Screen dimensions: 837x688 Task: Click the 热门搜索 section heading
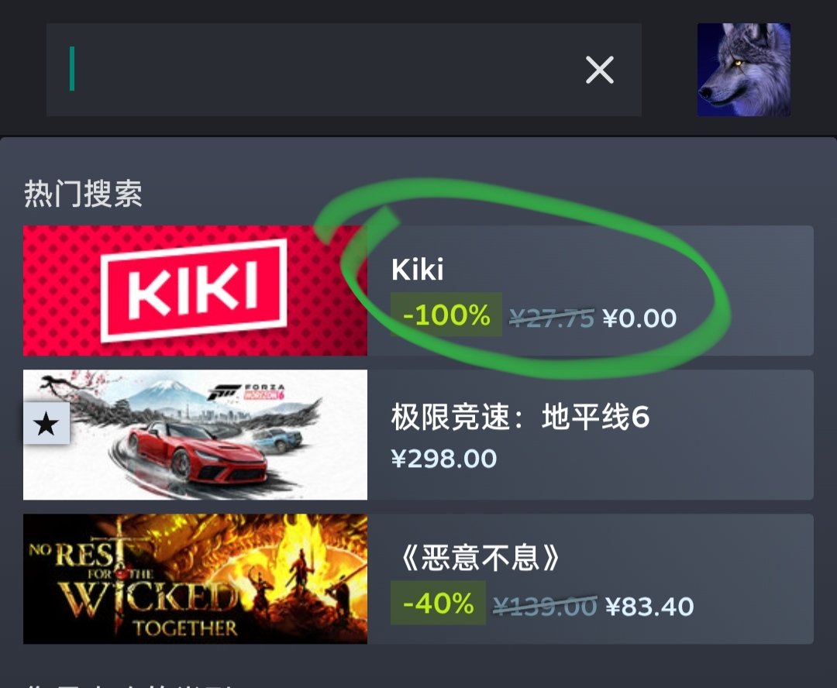83,193
